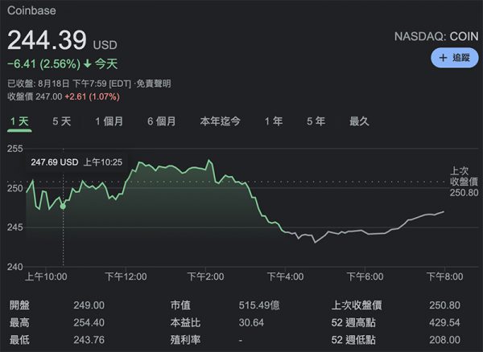Click the green hover point on the chart

point(63,207)
